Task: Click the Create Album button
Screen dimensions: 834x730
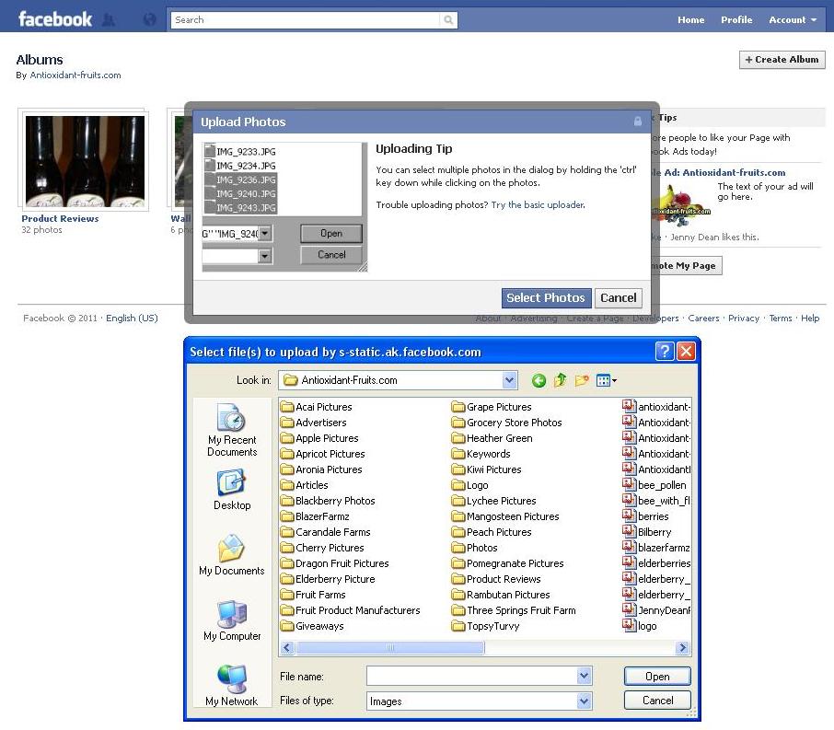Action: click(x=782, y=59)
